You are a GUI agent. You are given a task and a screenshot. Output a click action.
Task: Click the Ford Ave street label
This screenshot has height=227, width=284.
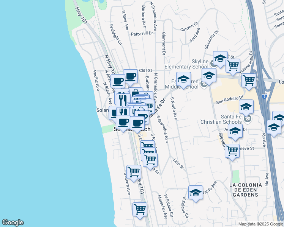click(x=195, y=35)
